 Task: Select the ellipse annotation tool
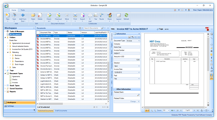click(x=211, y=45)
